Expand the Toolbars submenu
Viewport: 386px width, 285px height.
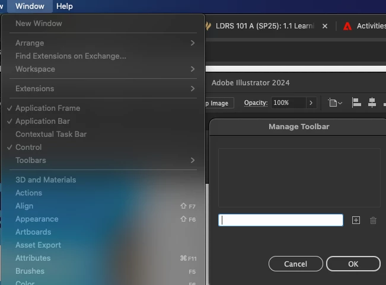click(103, 161)
